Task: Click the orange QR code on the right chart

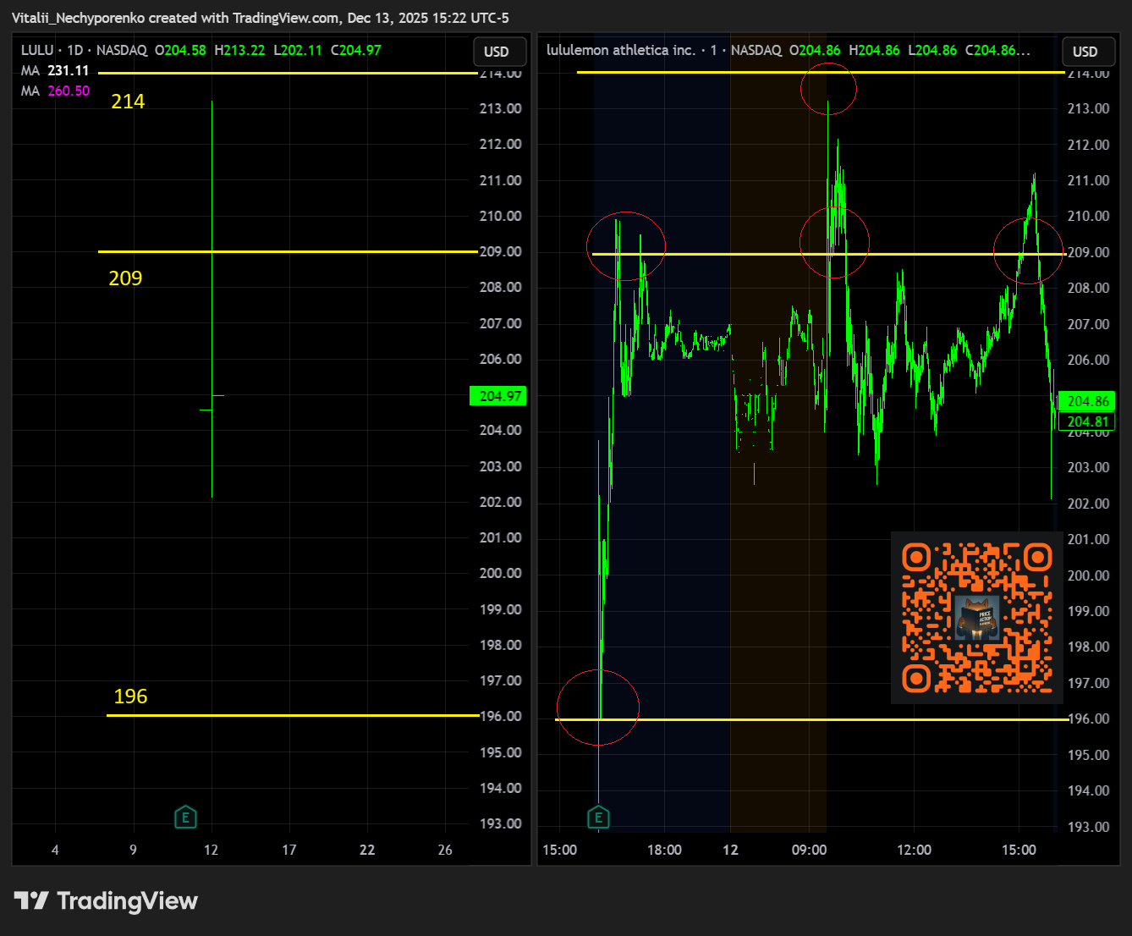Action: pos(977,618)
